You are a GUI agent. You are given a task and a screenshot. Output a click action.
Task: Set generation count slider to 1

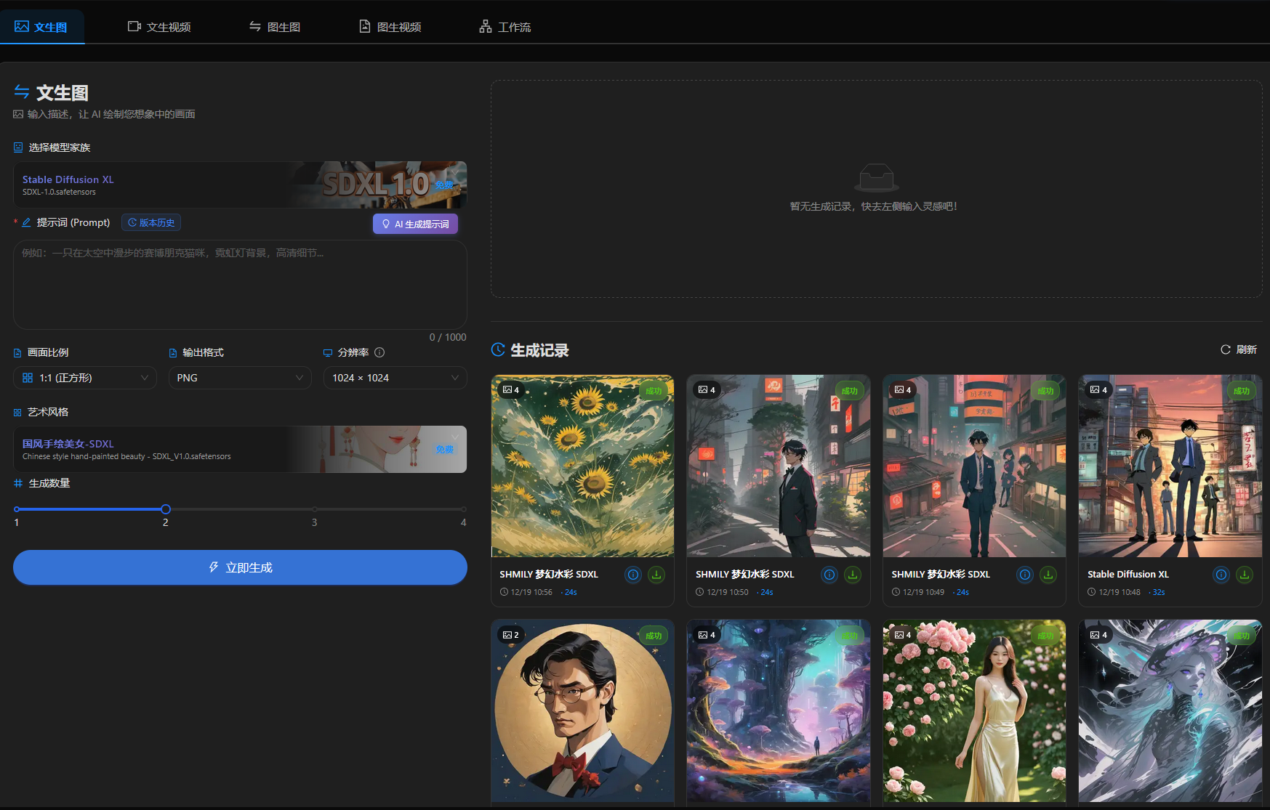click(x=17, y=509)
